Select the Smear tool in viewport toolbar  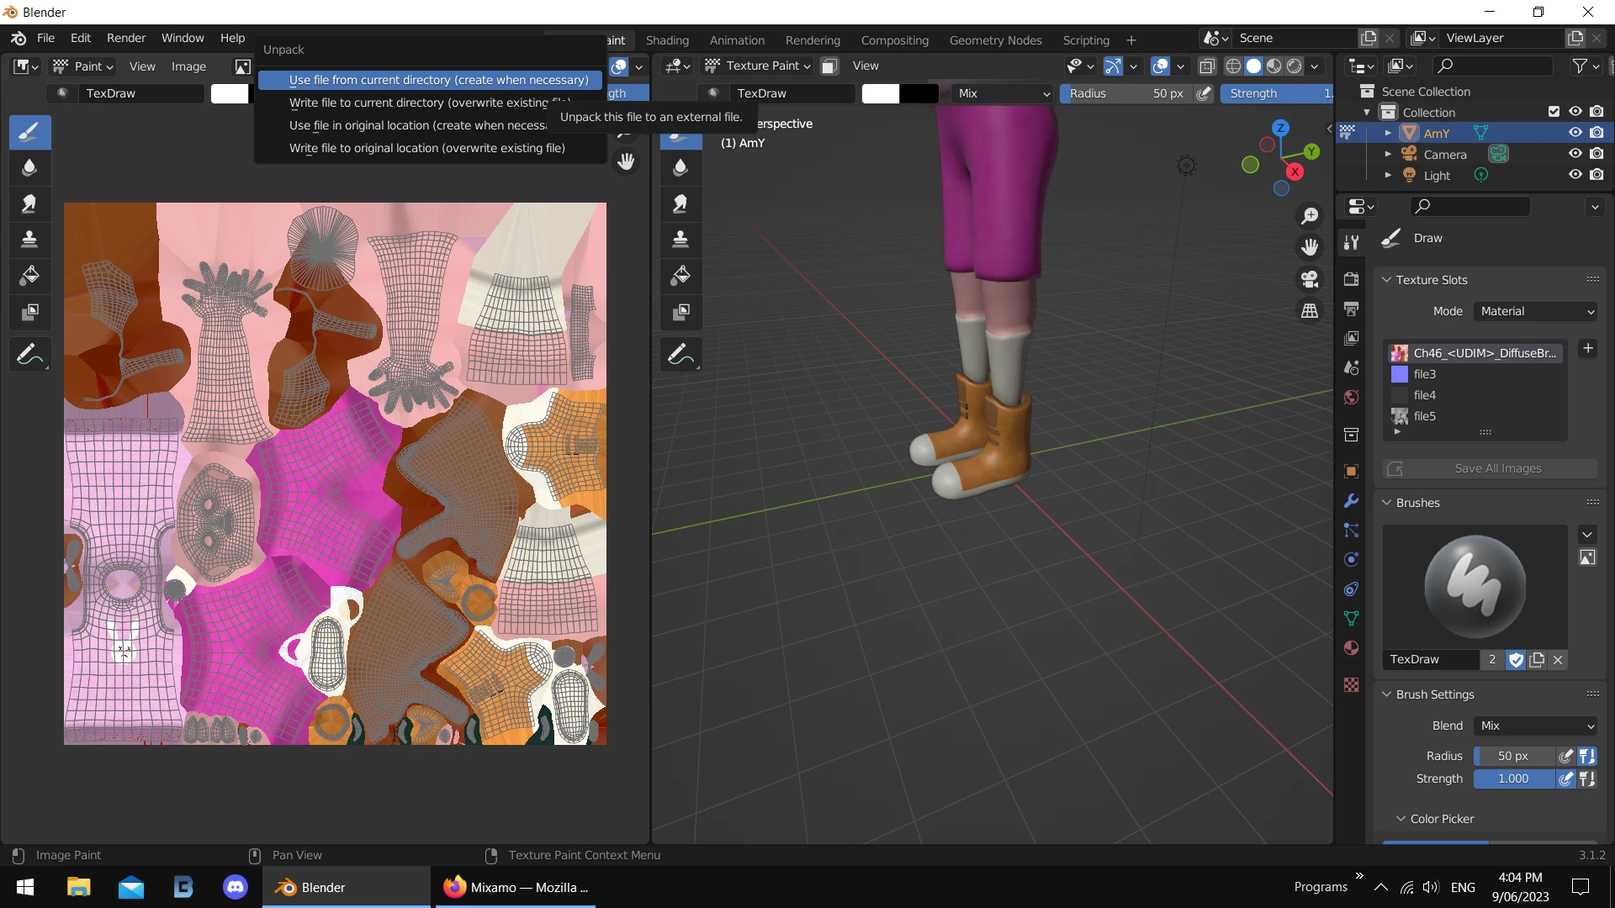coord(680,203)
